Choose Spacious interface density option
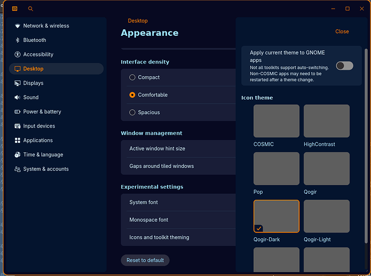 132,113
